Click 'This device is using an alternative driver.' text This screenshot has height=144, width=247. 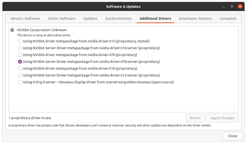coord(44,35)
